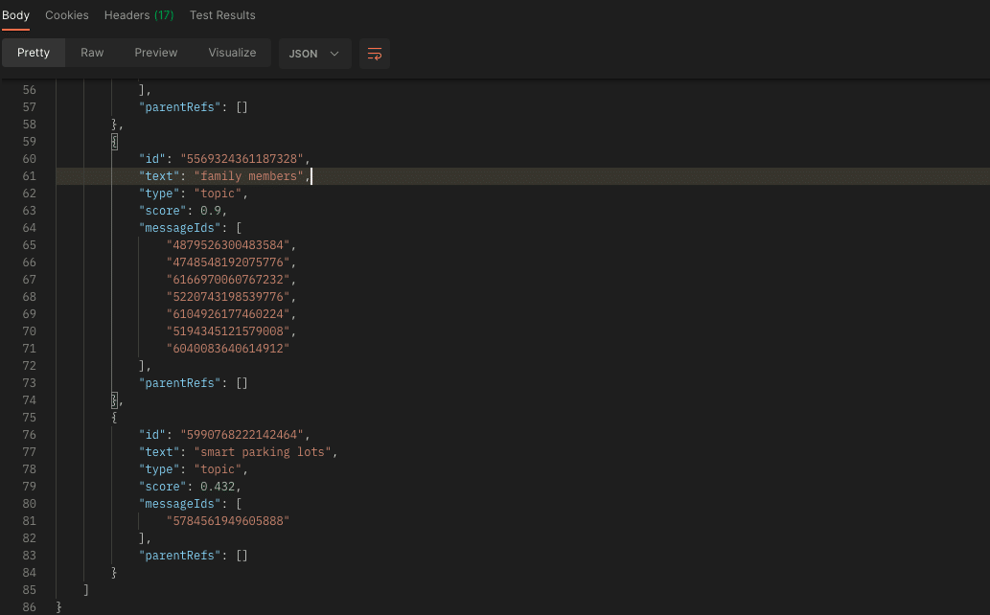Click line number 61 in the gutter
Viewport: 990px width, 615px height.
tap(29, 175)
